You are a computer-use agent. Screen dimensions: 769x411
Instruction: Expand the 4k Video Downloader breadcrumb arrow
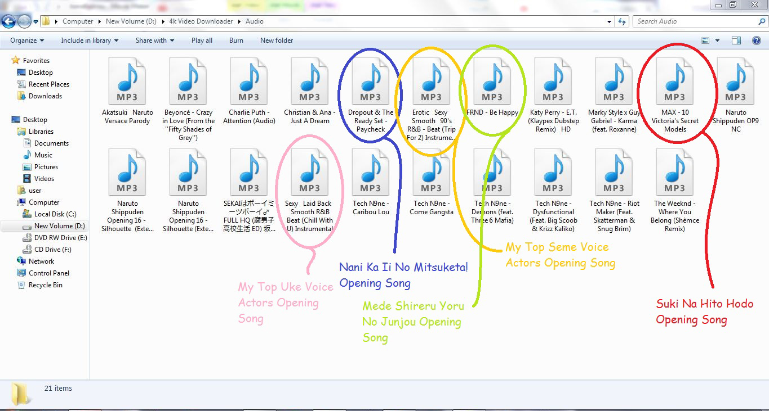[239, 21]
